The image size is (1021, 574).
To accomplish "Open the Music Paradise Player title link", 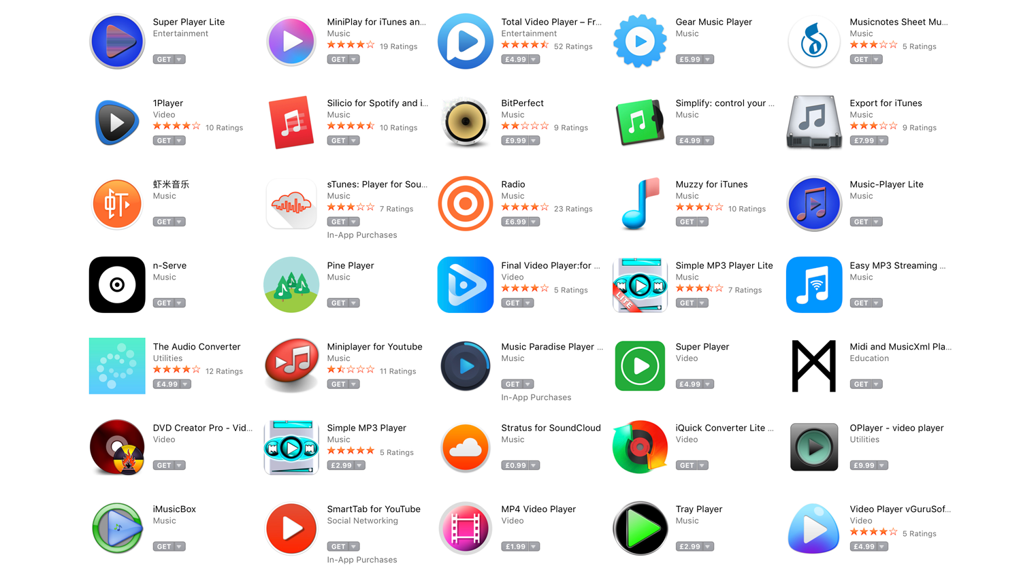I will click(552, 347).
